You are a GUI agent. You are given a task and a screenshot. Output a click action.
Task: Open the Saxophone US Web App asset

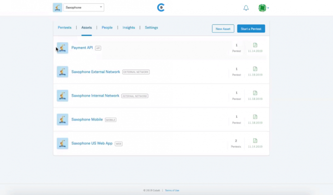pos(92,143)
